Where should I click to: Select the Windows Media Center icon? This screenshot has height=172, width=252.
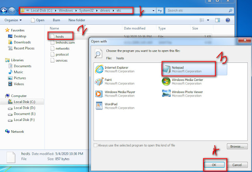(166, 81)
